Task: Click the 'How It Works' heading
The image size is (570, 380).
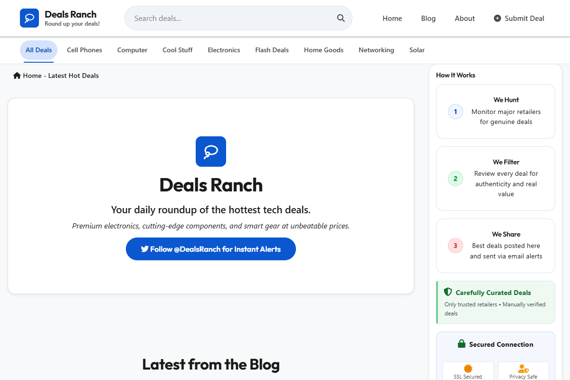Action: tap(456, 75)
